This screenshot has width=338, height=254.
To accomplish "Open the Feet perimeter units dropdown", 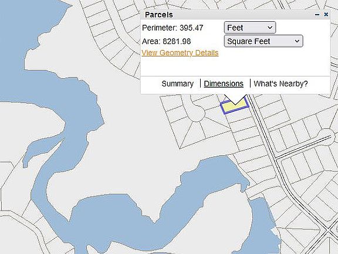I will point(250,28).
